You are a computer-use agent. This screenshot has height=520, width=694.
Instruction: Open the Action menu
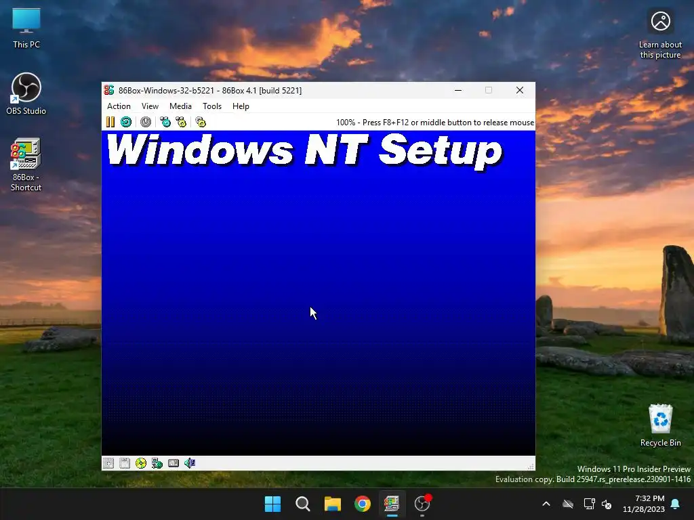click(119, 106)
